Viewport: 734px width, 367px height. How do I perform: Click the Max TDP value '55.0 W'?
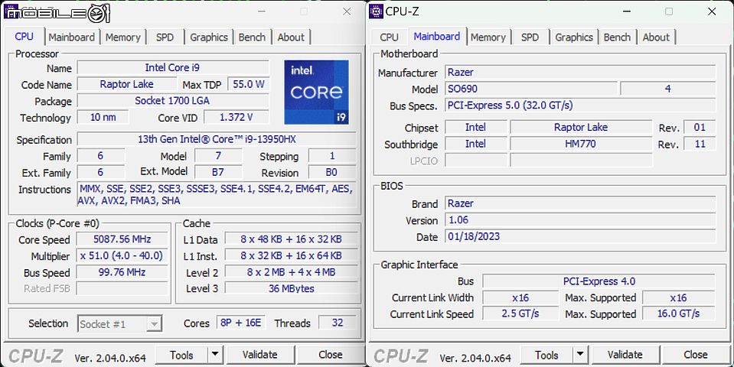click(249, 84)
